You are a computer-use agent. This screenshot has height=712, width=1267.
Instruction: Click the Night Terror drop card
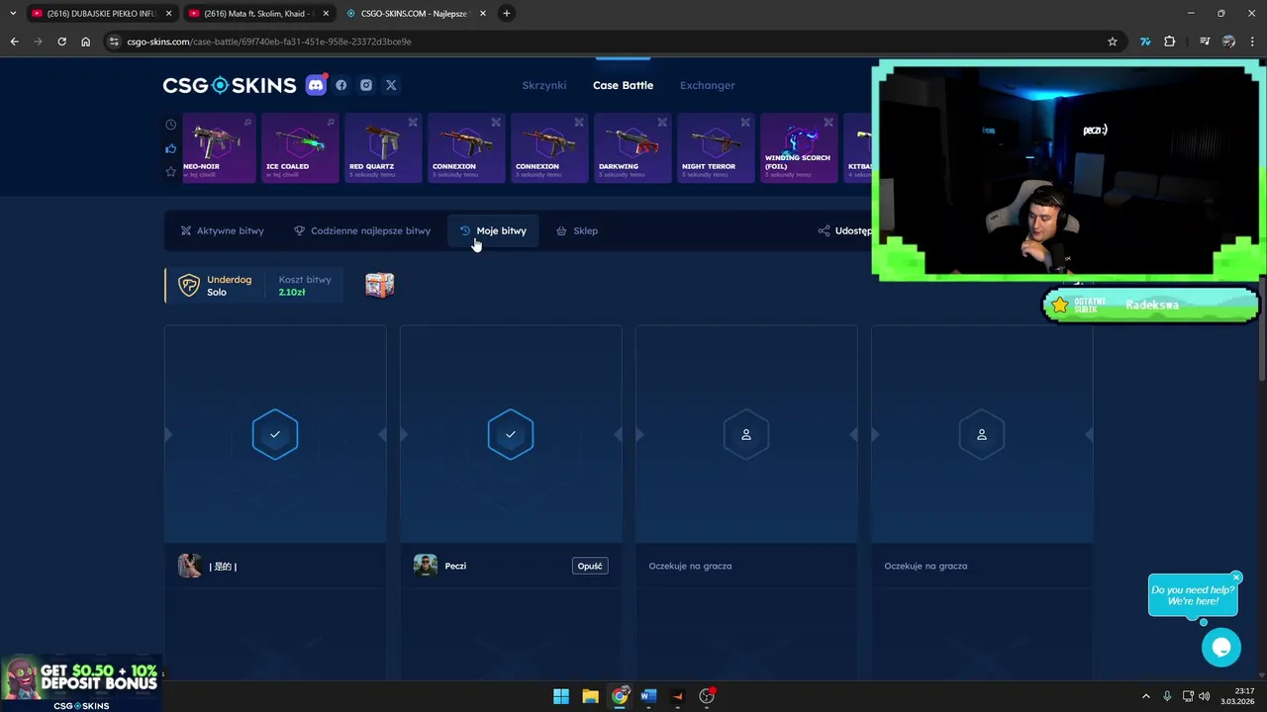point(716,148)
